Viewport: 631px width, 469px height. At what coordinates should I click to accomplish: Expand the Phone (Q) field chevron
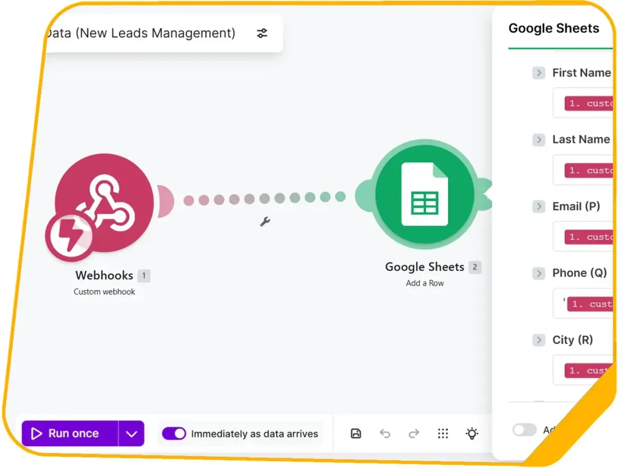tap(538, 273)
